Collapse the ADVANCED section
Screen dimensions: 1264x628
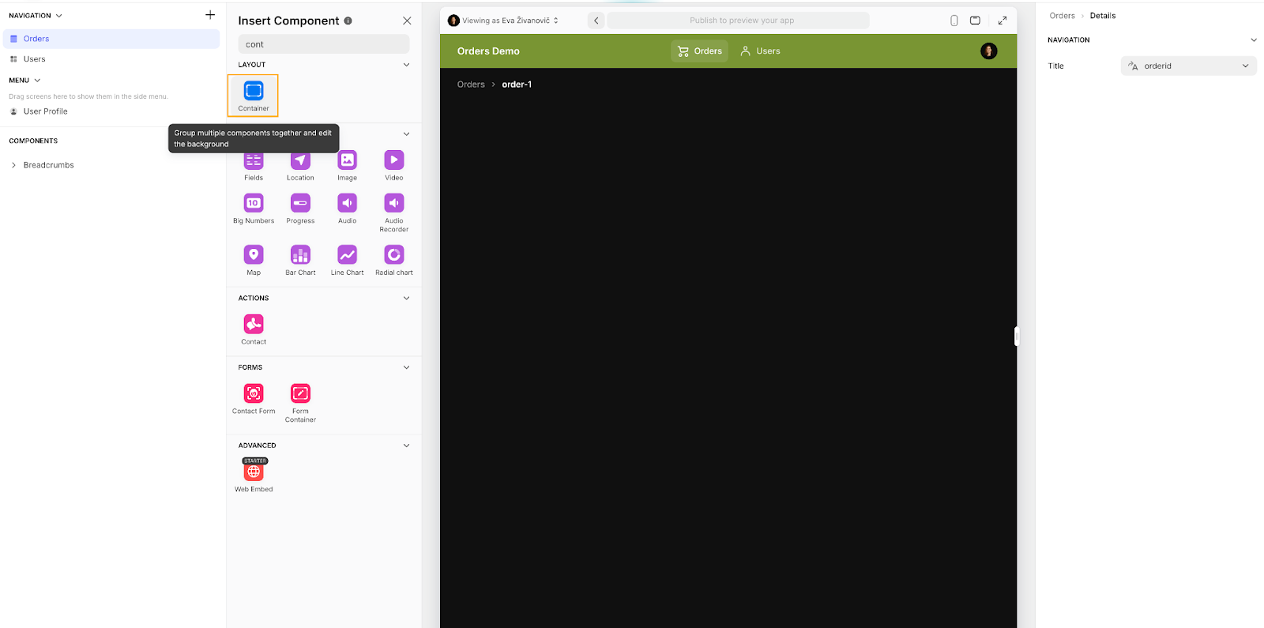407,446
